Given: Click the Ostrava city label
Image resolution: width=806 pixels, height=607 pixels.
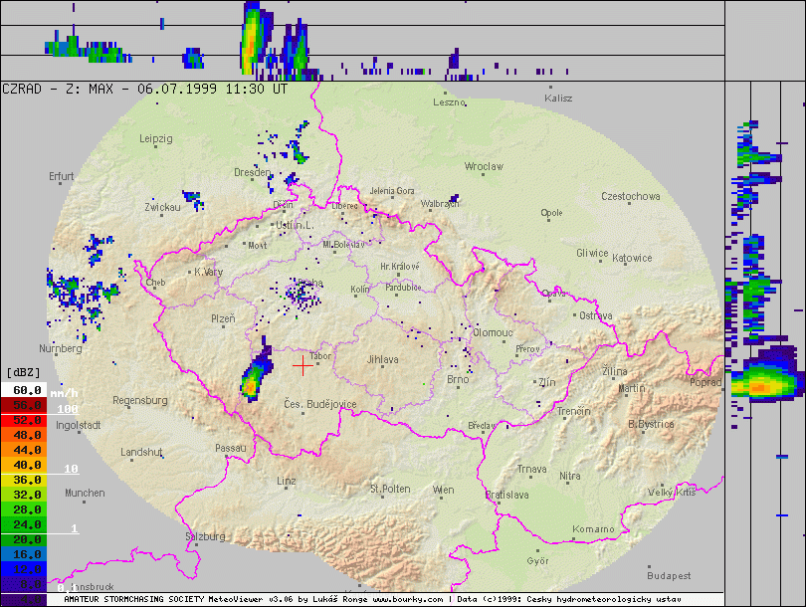Looking at the screenshot, I should 596,315.
